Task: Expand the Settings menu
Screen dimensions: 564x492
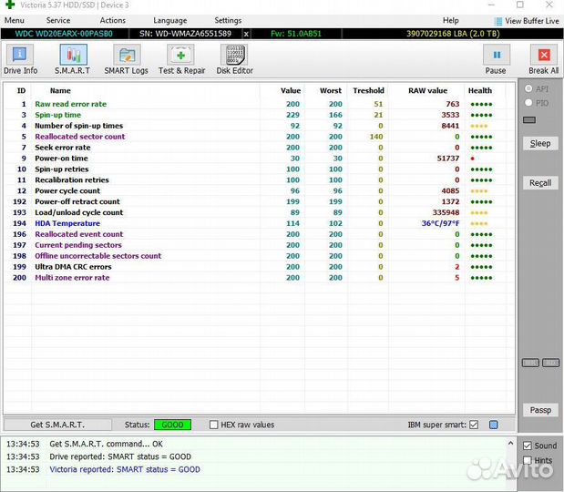Action: (228, 20)
